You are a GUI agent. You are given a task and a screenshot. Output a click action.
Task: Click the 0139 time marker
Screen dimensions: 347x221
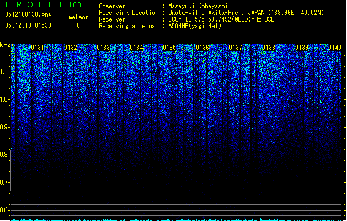click(x=302, y=48)
